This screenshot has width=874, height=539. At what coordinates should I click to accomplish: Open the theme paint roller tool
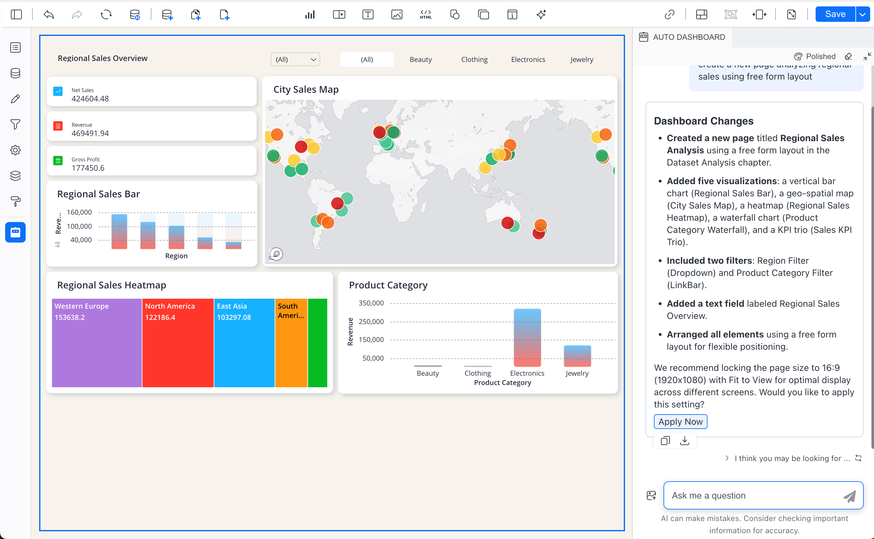(x=15, y=202)
